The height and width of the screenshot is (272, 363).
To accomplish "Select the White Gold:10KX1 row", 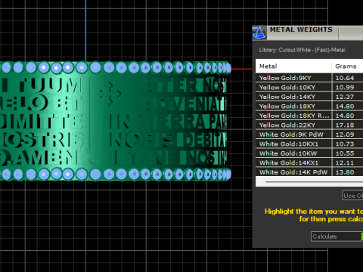I will (309, 144).
